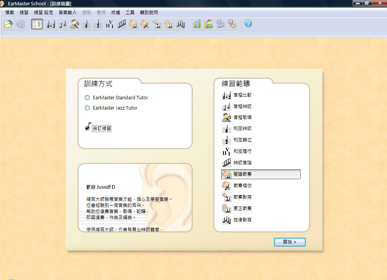The image size is (387, 280).
Task: Choose the 自訂練習 custom exercise option
Action: (102, 129)
